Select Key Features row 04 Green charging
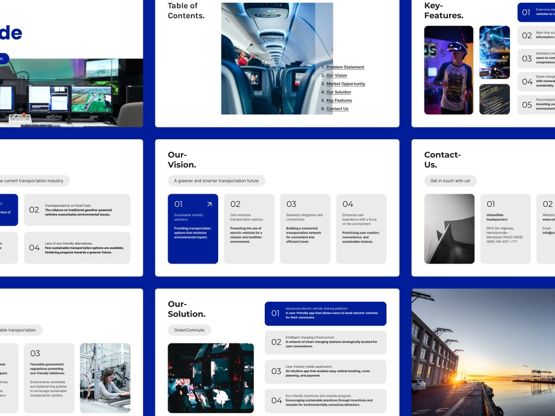The height and width of the screenshot is (416, 555). [x=536, y=82]
